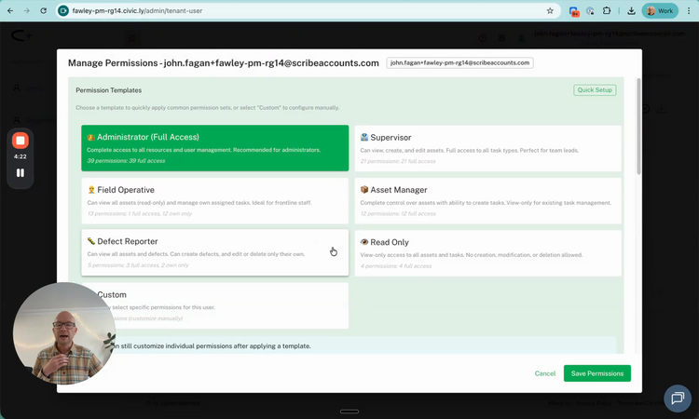Choose the Asset Manager template
699x419 pixels.
(487, 201)
